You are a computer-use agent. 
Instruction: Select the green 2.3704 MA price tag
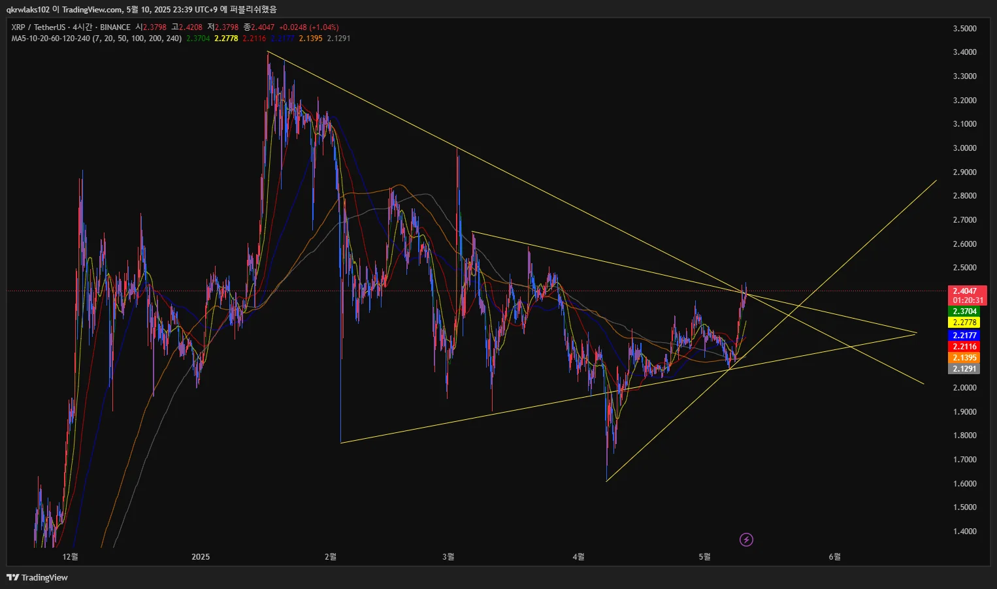point(964,311)
